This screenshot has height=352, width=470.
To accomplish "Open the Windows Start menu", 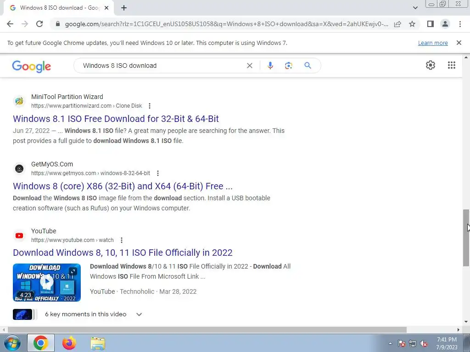I will click(x=11, y=343).
